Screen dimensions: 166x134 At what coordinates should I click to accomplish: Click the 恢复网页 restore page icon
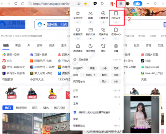click(78, 30)
